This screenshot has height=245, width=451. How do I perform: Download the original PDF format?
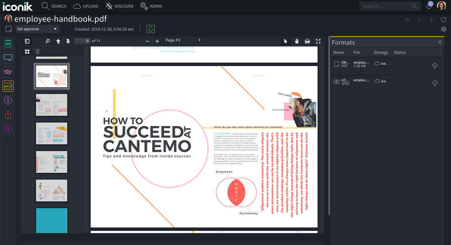click(x=435, y=66)
